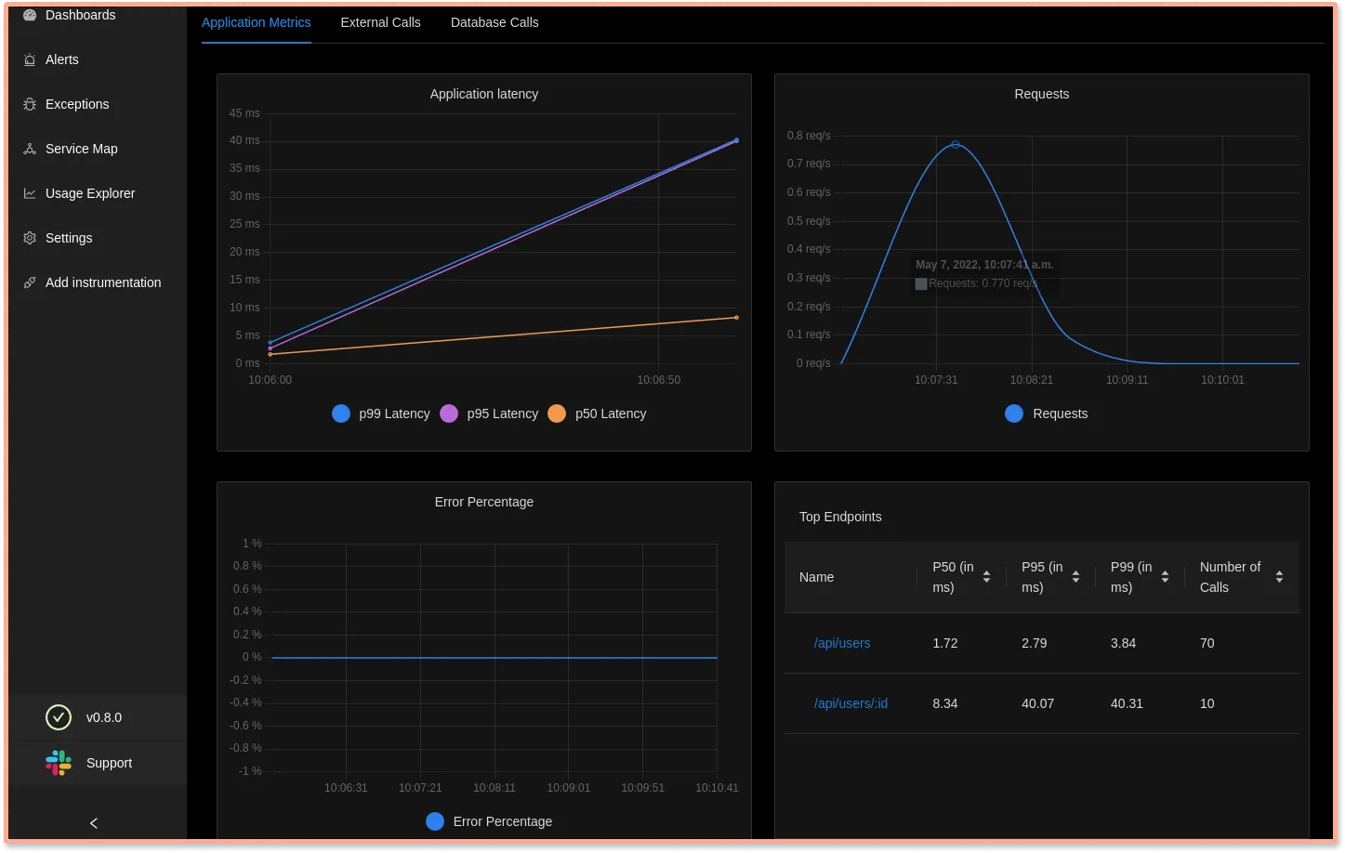Click the Error Percentage legend label
Screen dimensions: 1345x853
pos(503,821)
